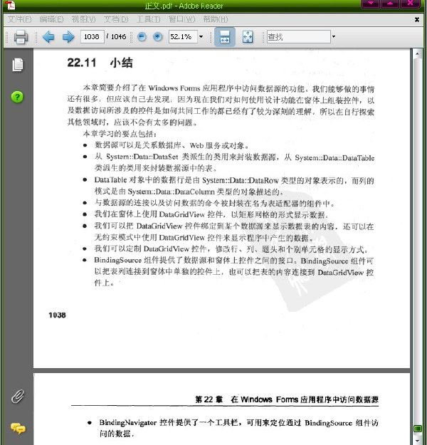
Task: Open the Pages panel icon in sidebar
Action: [18, 65]
